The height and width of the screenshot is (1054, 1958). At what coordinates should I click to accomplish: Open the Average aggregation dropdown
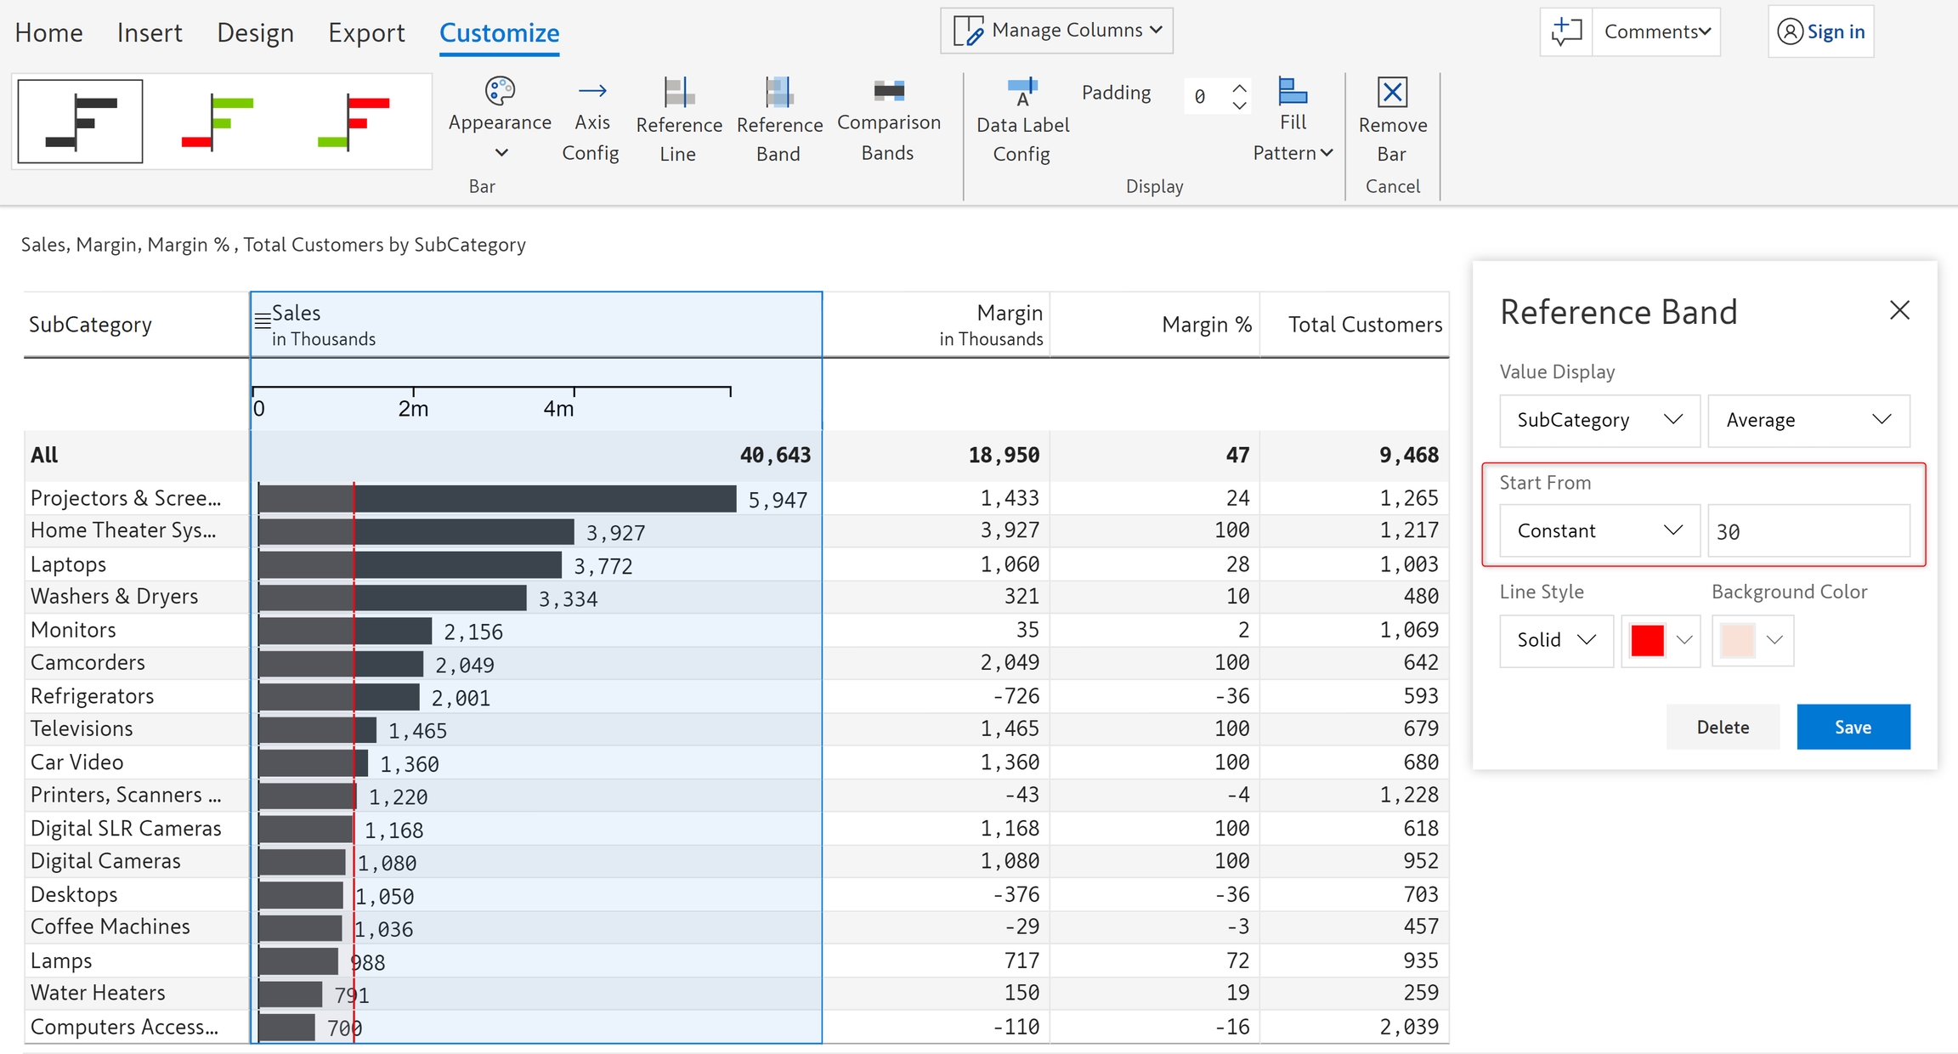coord(1808,420)
